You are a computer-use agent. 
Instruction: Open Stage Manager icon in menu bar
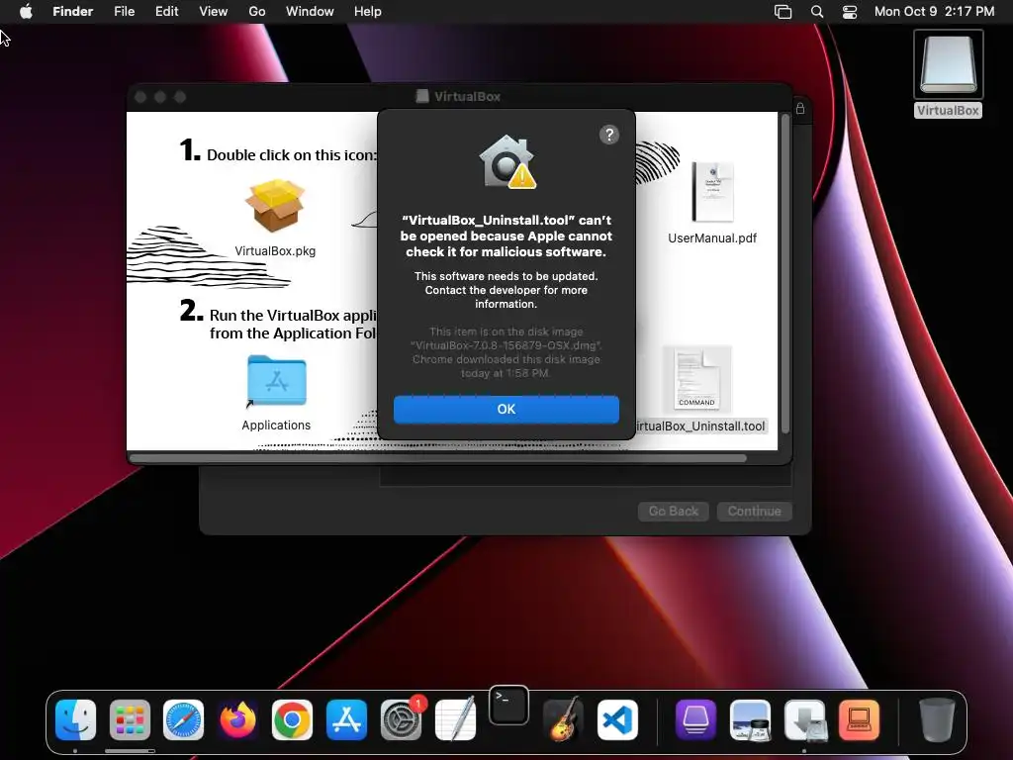pyautogui.click(x=783, y=12)
